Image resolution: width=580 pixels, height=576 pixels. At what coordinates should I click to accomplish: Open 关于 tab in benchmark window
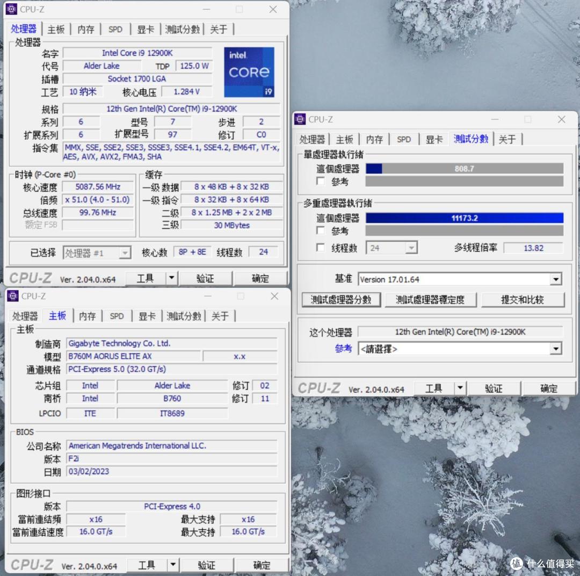tap(507, 140)
